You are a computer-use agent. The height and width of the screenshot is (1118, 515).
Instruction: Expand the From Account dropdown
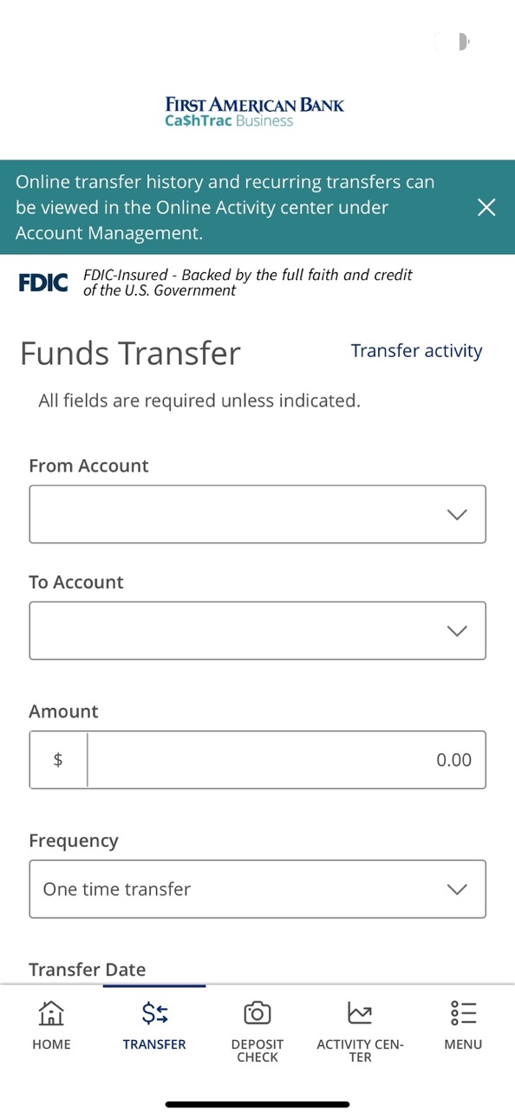point(257,514)
